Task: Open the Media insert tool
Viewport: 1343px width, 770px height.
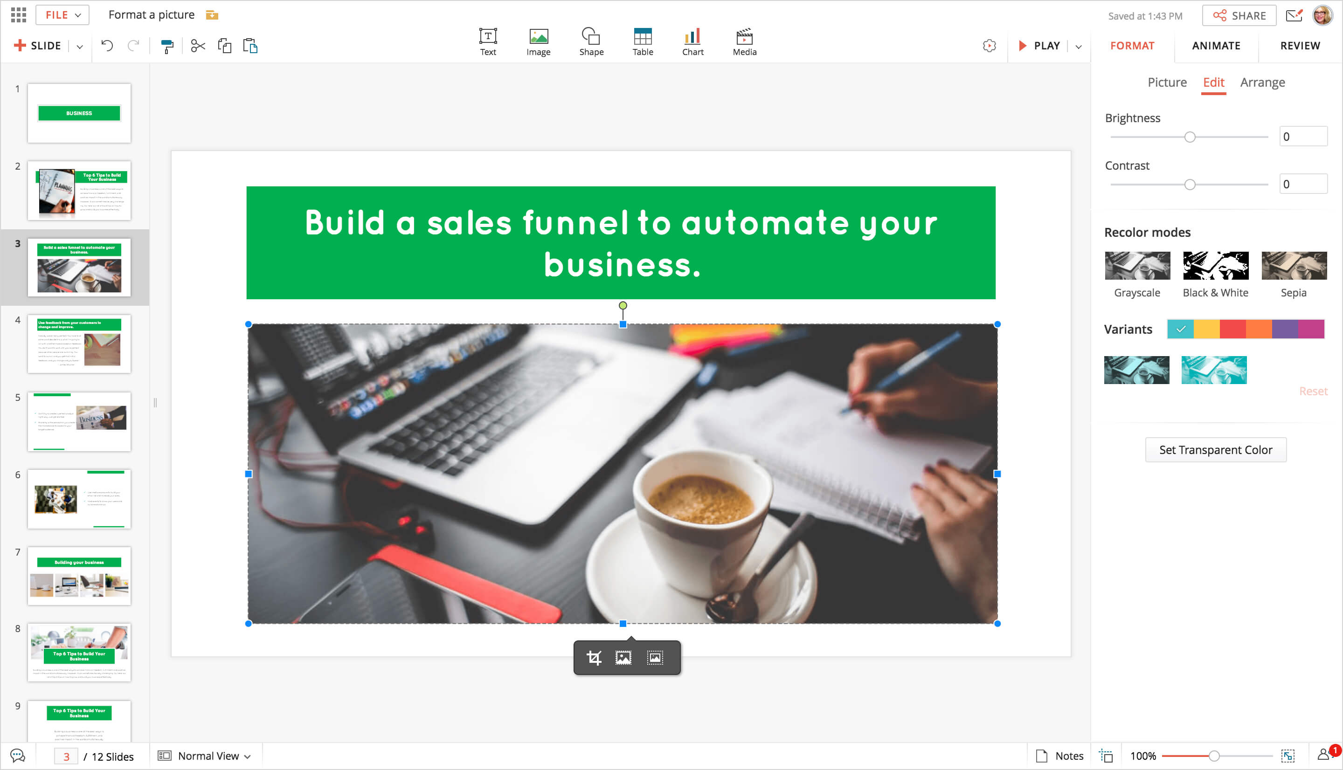Action: tap(744, 42)
